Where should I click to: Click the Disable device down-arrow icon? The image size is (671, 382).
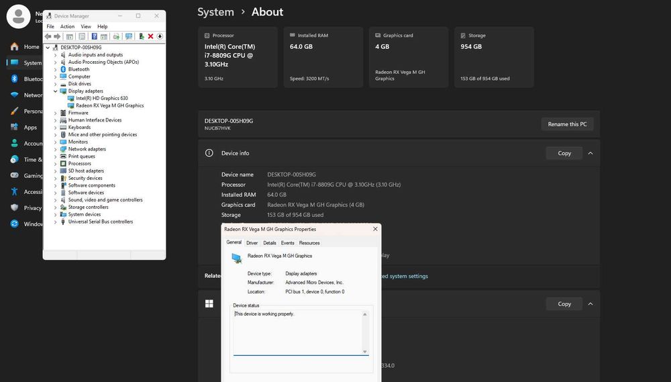click(160, 36)
